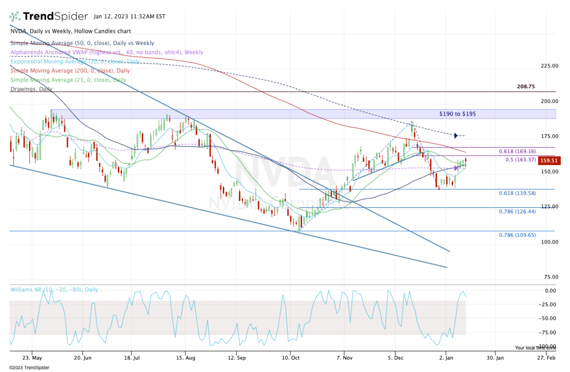Click the 200.00 price axis label
This screenshot has height=372, width=570.
[x=550, y=101]
